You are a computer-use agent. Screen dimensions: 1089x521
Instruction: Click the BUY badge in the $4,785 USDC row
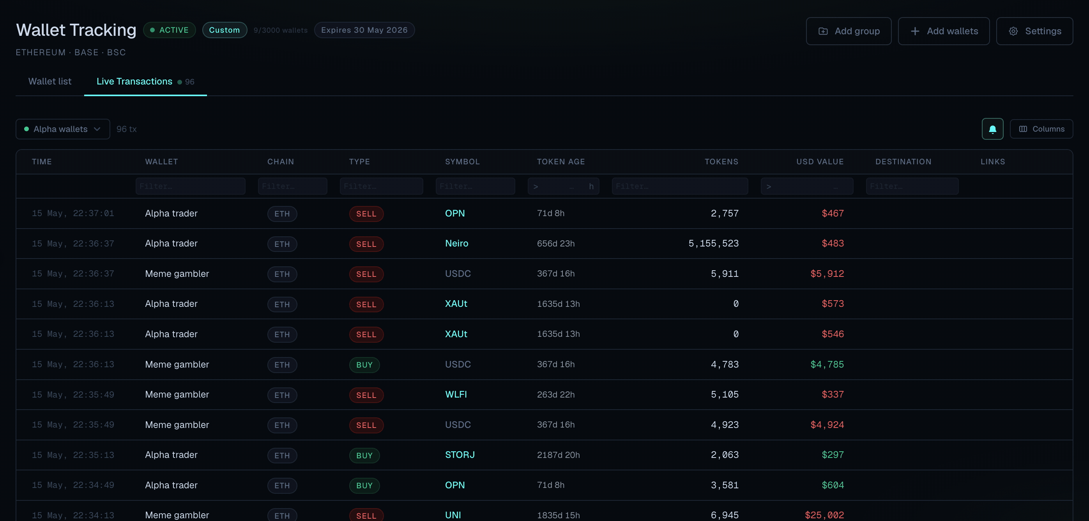click(x=364, y=365)
